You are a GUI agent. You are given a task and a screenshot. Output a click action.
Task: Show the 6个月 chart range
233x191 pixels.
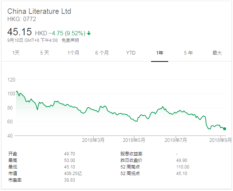(102, 53)
